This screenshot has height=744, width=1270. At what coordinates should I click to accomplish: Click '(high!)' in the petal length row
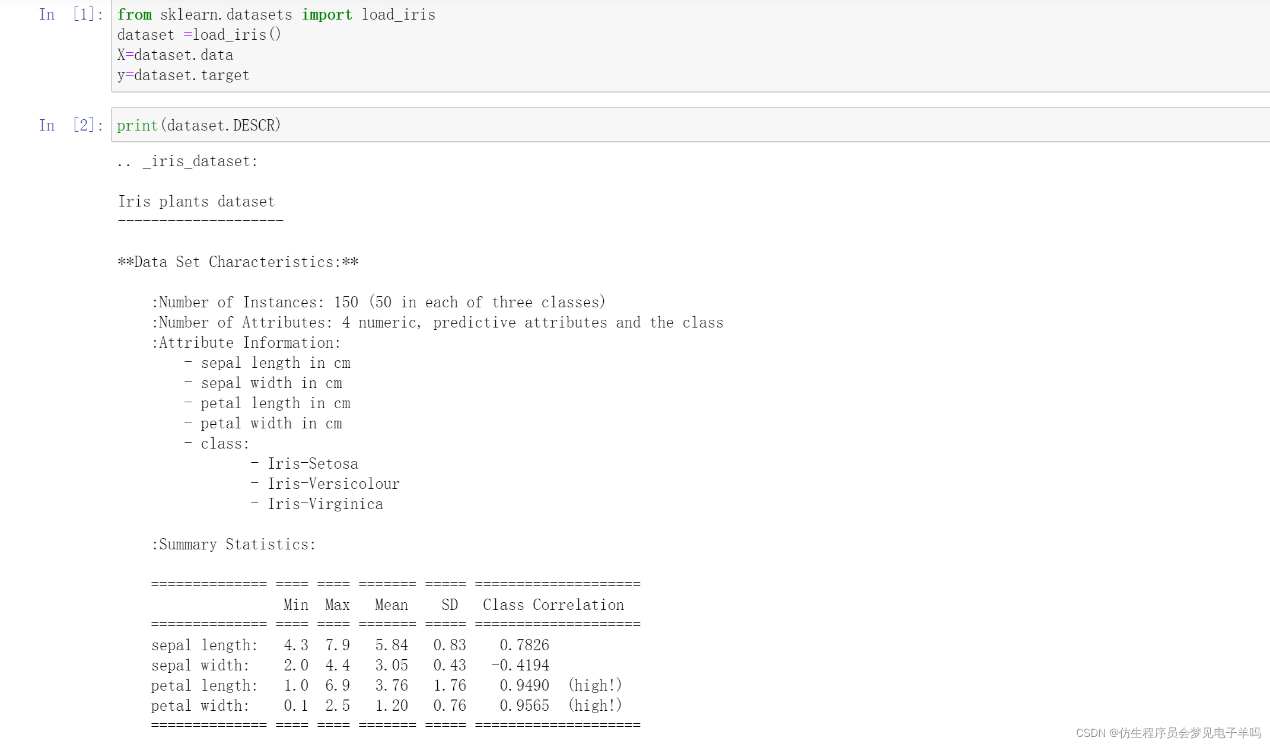(x=595, y=686)
